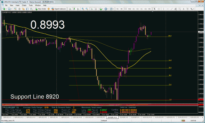Open the File menu
Viewport: 205px width, 123px height.
tap(6, 5)
